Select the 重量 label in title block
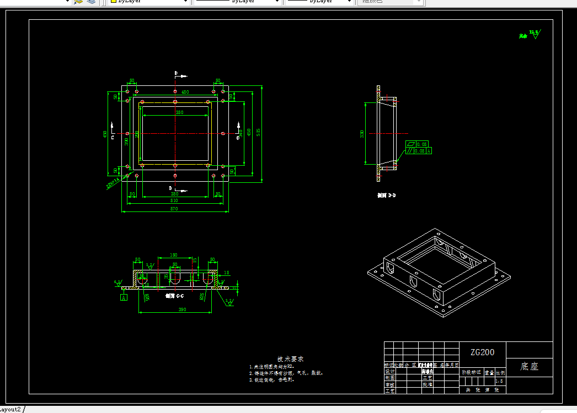Image resolution: width=577 pixels, height=413 pixels. coord(489,373)
